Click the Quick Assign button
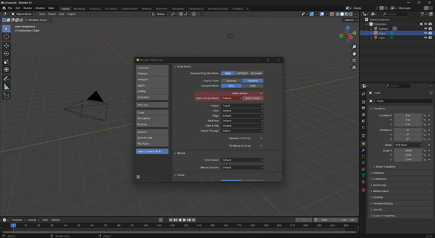 coord(253,98)
